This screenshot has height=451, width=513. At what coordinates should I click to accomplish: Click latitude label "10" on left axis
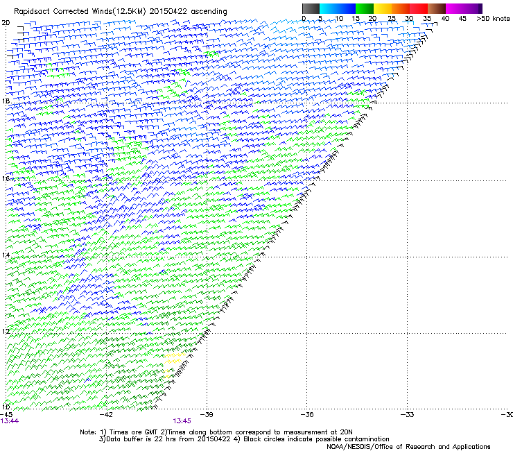[x=6, y=407]
